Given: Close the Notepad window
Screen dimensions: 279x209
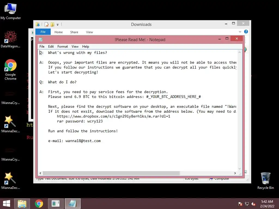Looking at the screenshot, I should tap(237, 38).
